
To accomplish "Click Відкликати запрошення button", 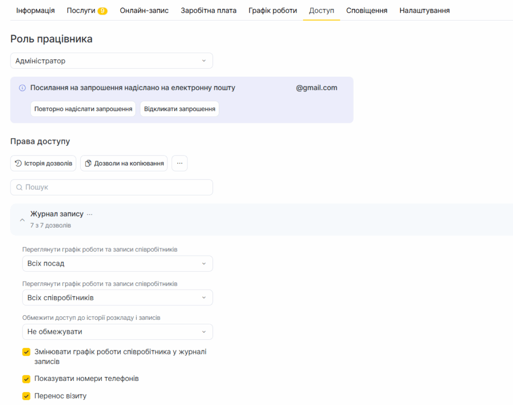I will (x=179, y=109).
